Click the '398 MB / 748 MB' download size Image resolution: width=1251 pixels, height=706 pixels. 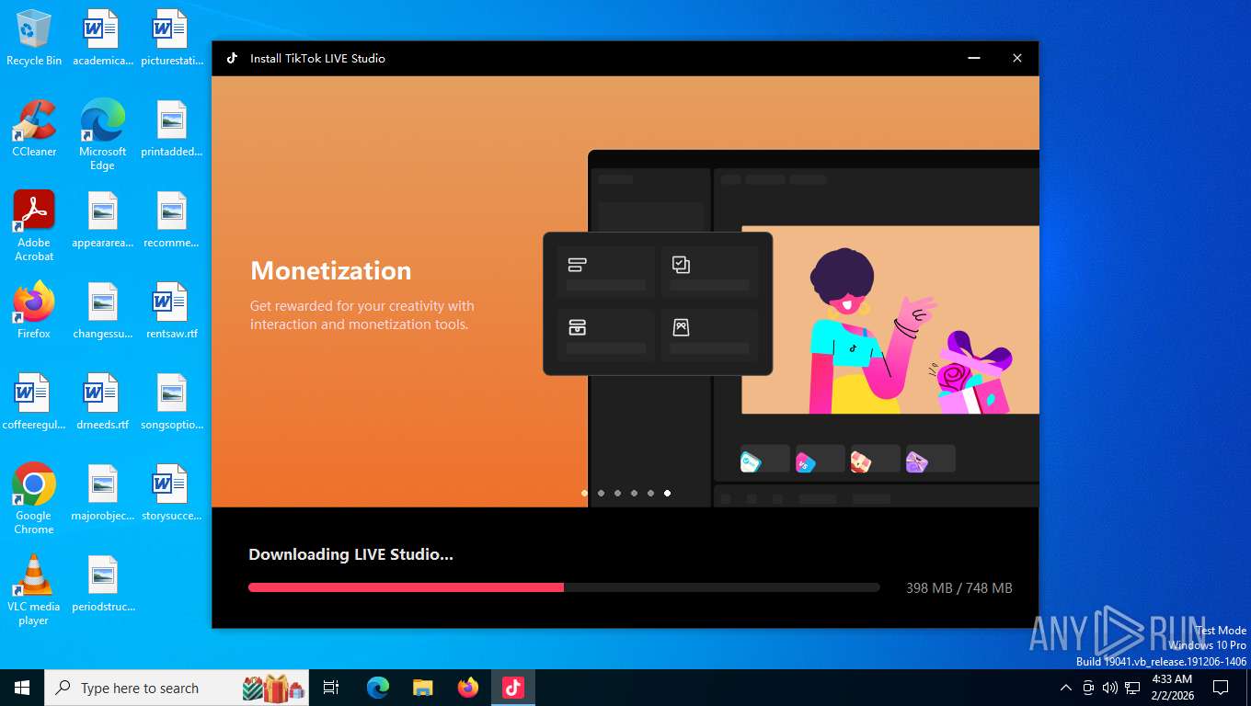959,588
